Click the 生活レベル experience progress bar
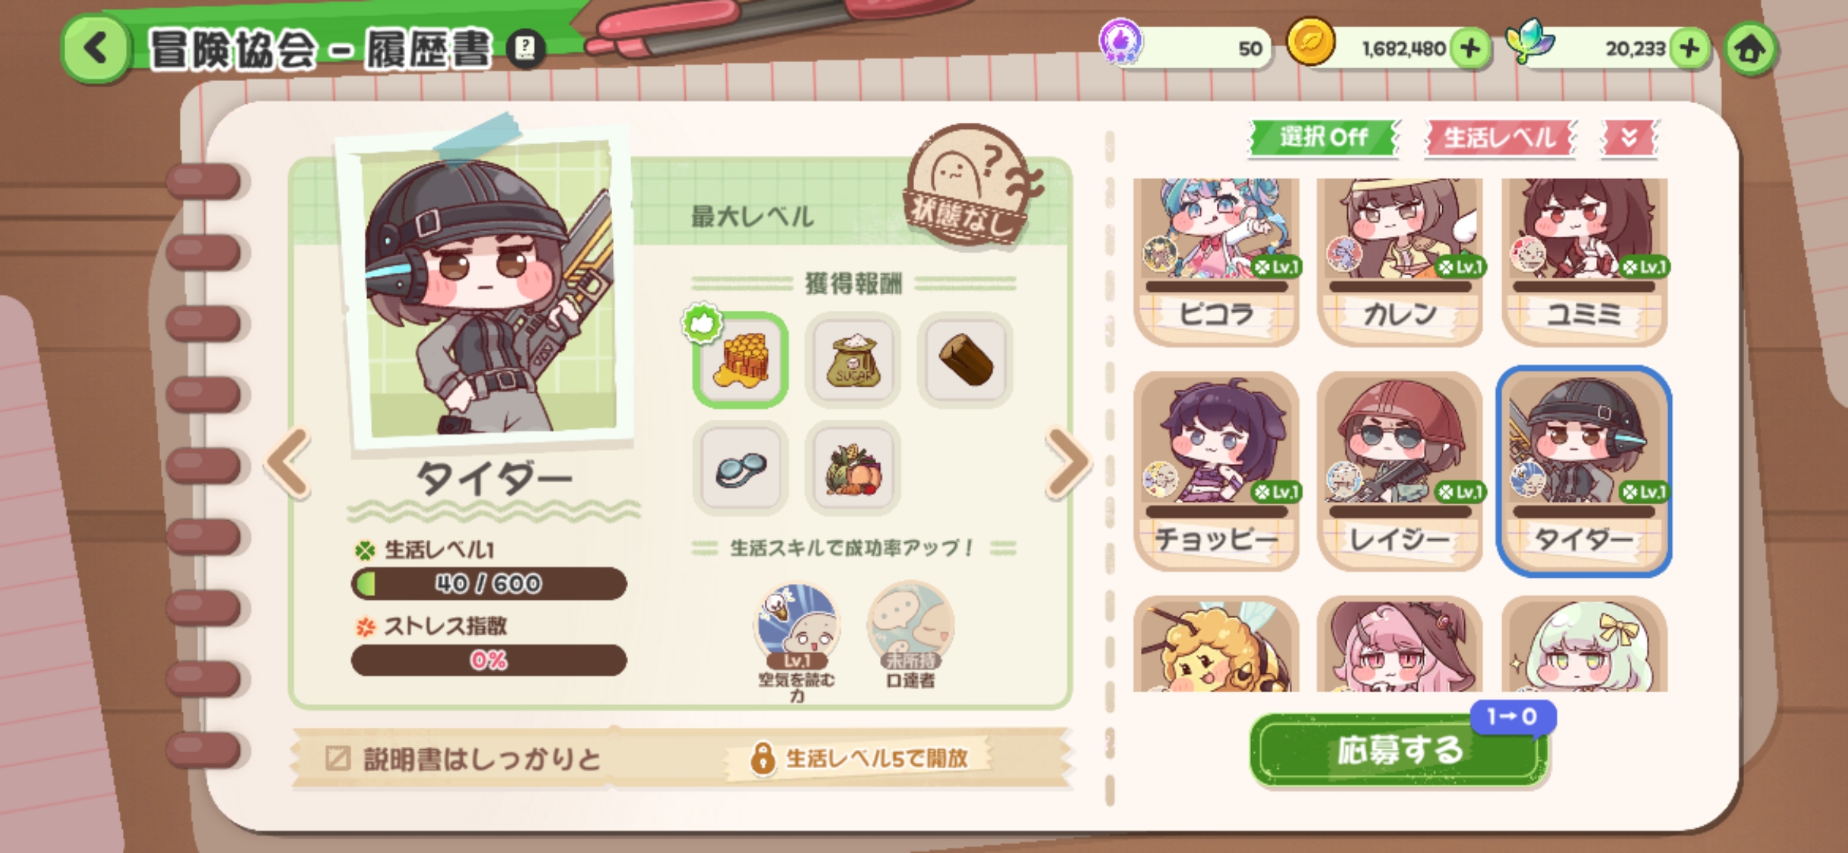The width and height of the screenshot is (1848, 853). pos(489,584)
